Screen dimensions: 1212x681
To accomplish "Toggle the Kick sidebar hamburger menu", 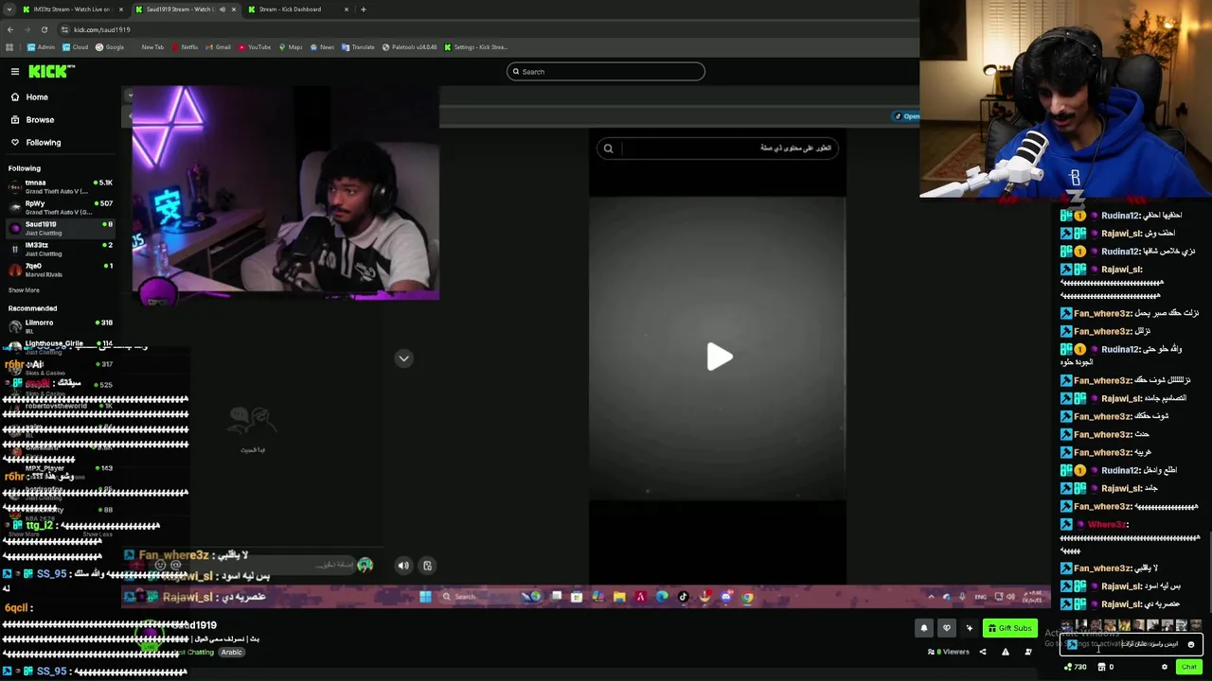I will point(15,72).
